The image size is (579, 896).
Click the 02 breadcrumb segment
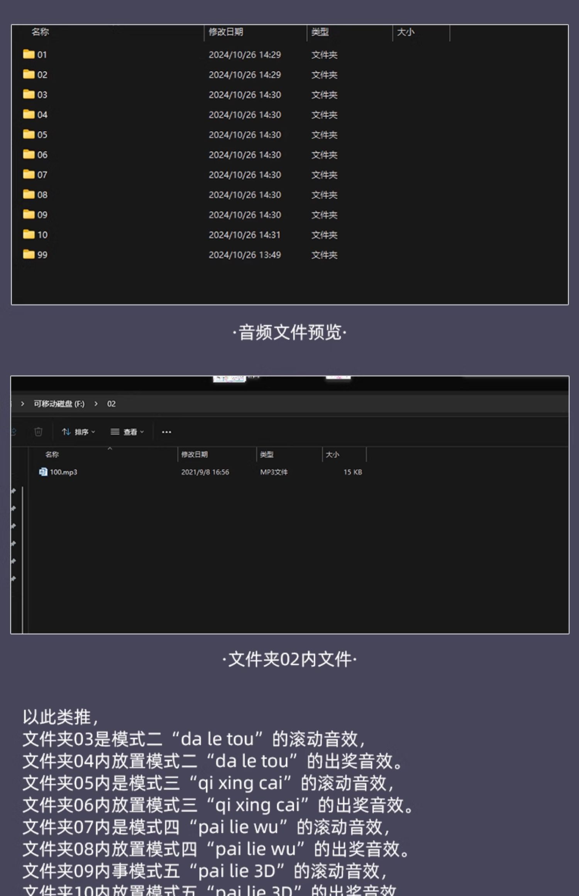(x=111, y=404)
